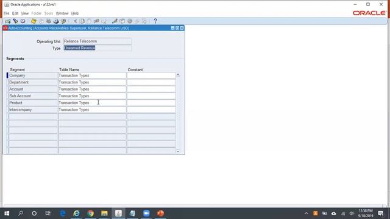
Task: Click Constant field in Product row
Action: tap(151, 103)
